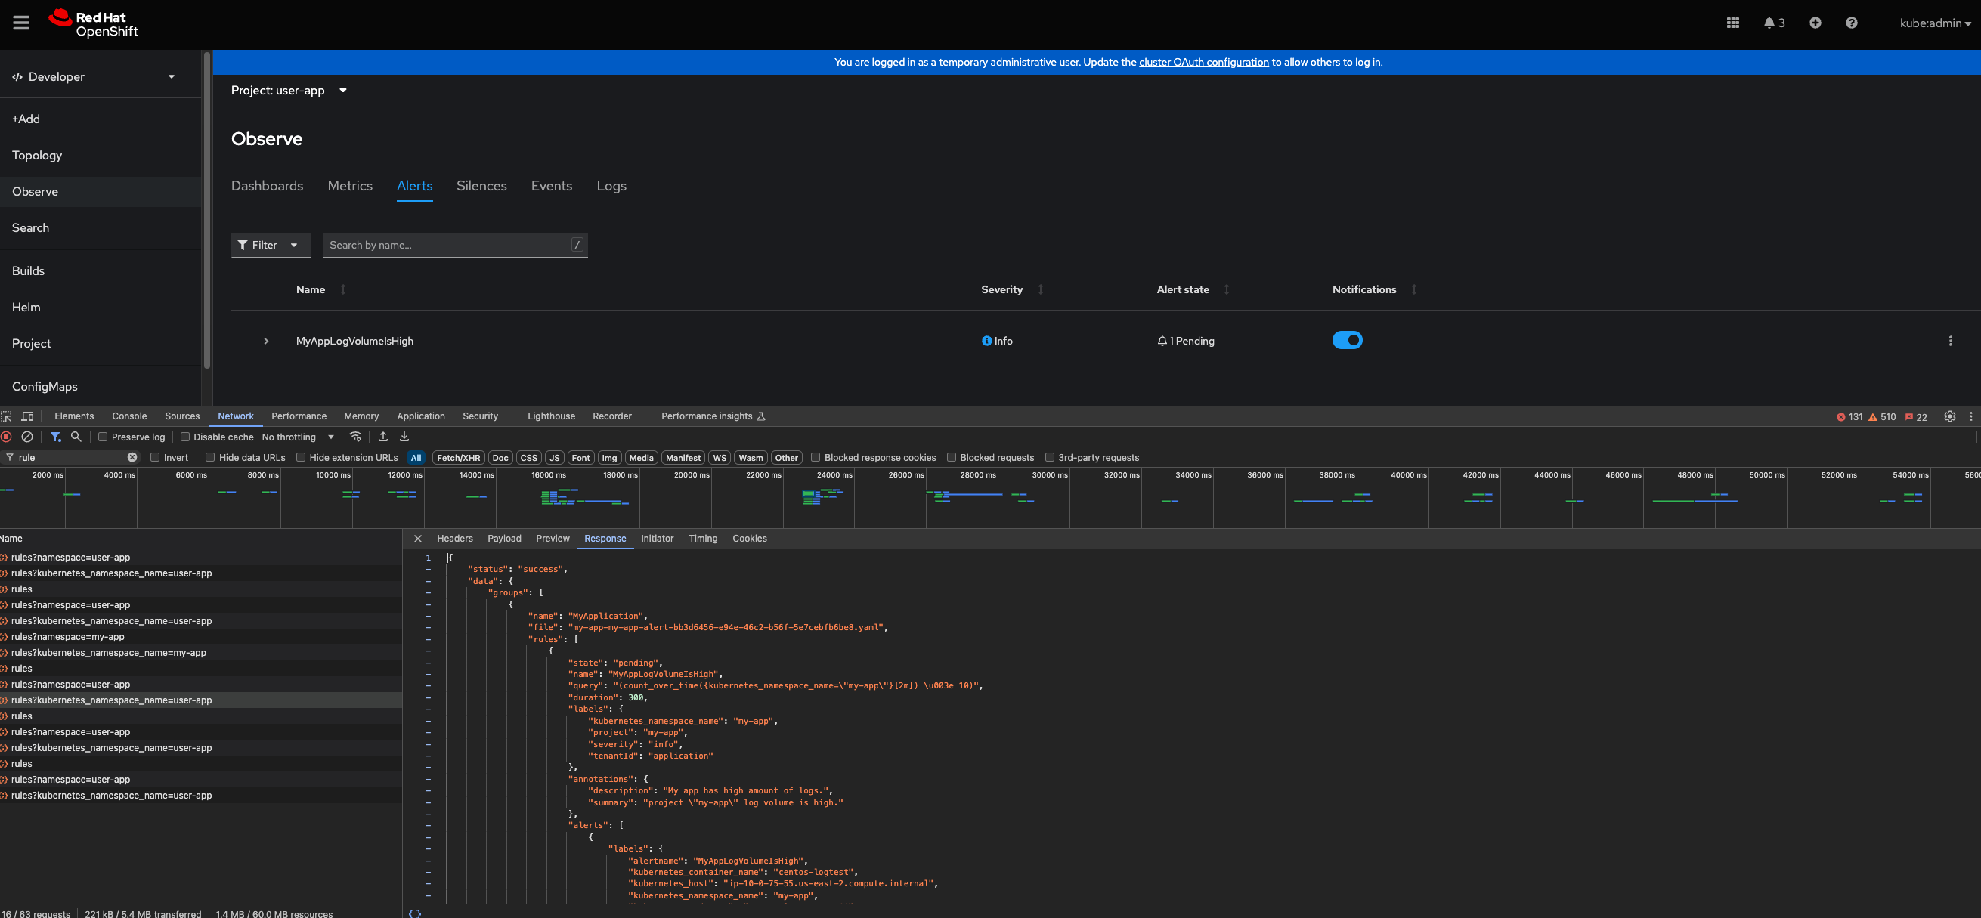This screenshot has width=1981, height=918.
Task: Switch to the Silences tab
Action: click(x=481, y=185)
